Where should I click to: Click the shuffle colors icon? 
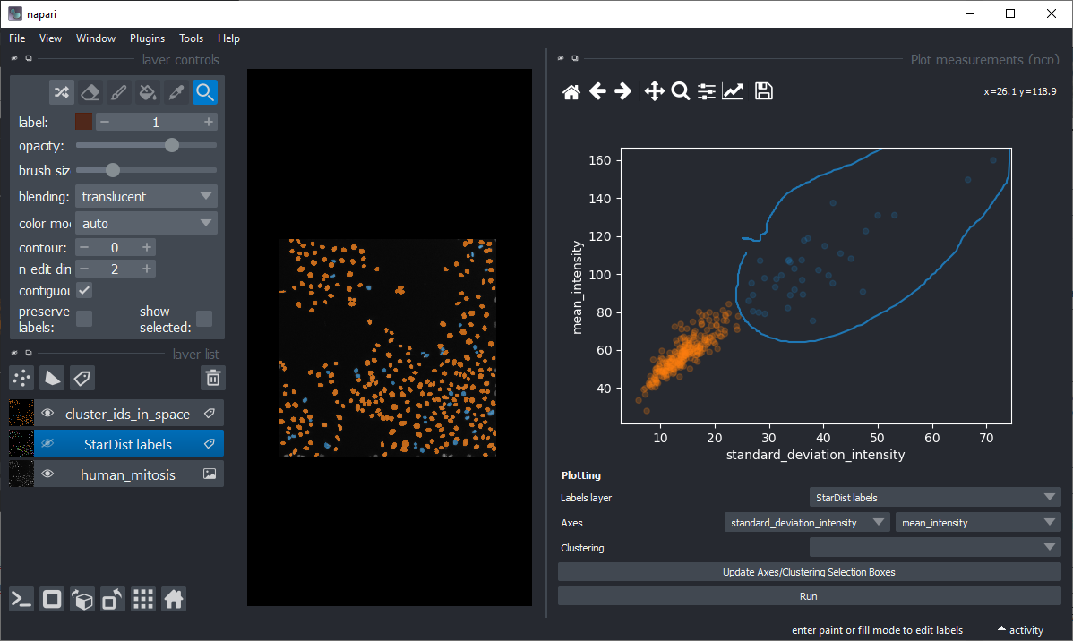point(61,92)
